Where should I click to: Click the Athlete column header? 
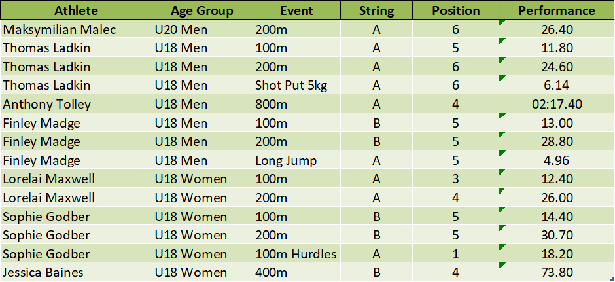pyautogui.click(x=76, y=10)
